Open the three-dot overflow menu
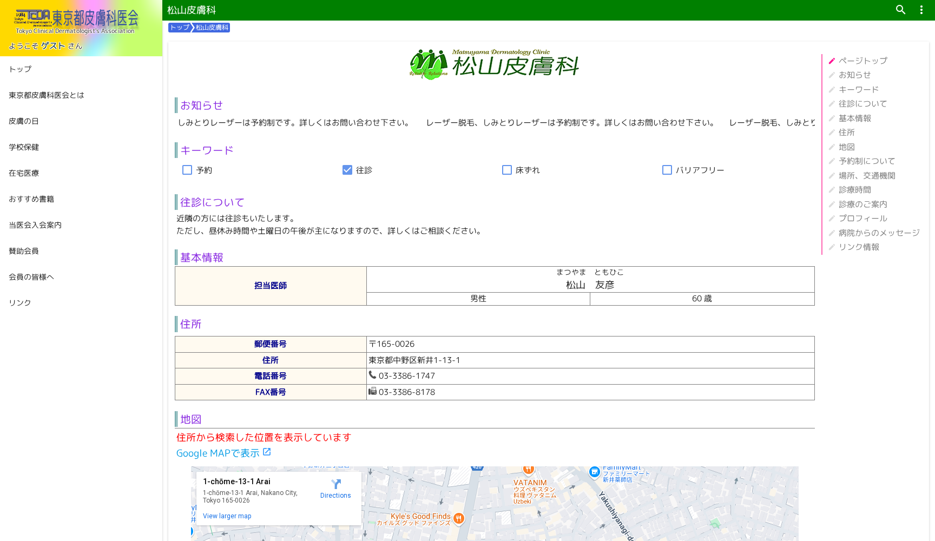Screen dimensions: 935x541 click(x=921, y=10)
